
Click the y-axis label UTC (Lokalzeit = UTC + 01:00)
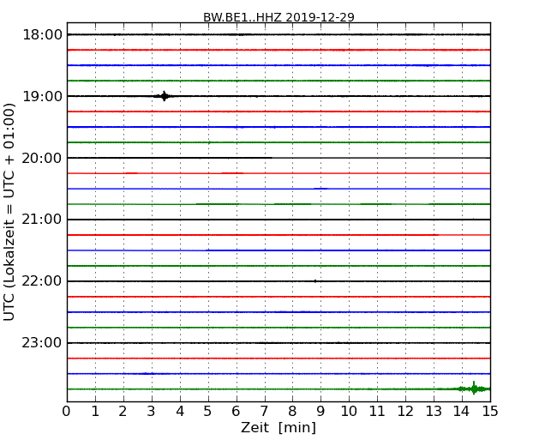pos(9,212)
